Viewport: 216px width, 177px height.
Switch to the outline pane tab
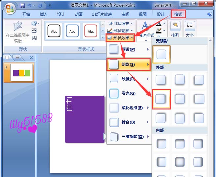point(17,57)
